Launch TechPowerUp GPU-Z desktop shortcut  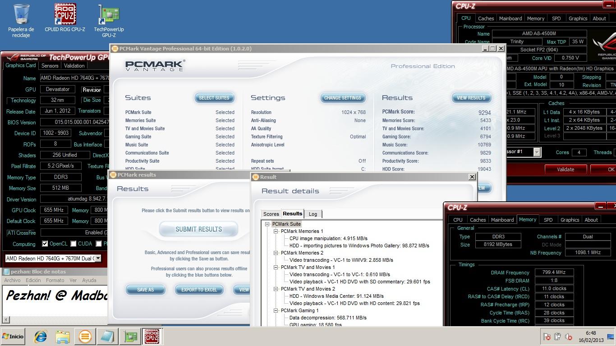[x=109, y=21]
